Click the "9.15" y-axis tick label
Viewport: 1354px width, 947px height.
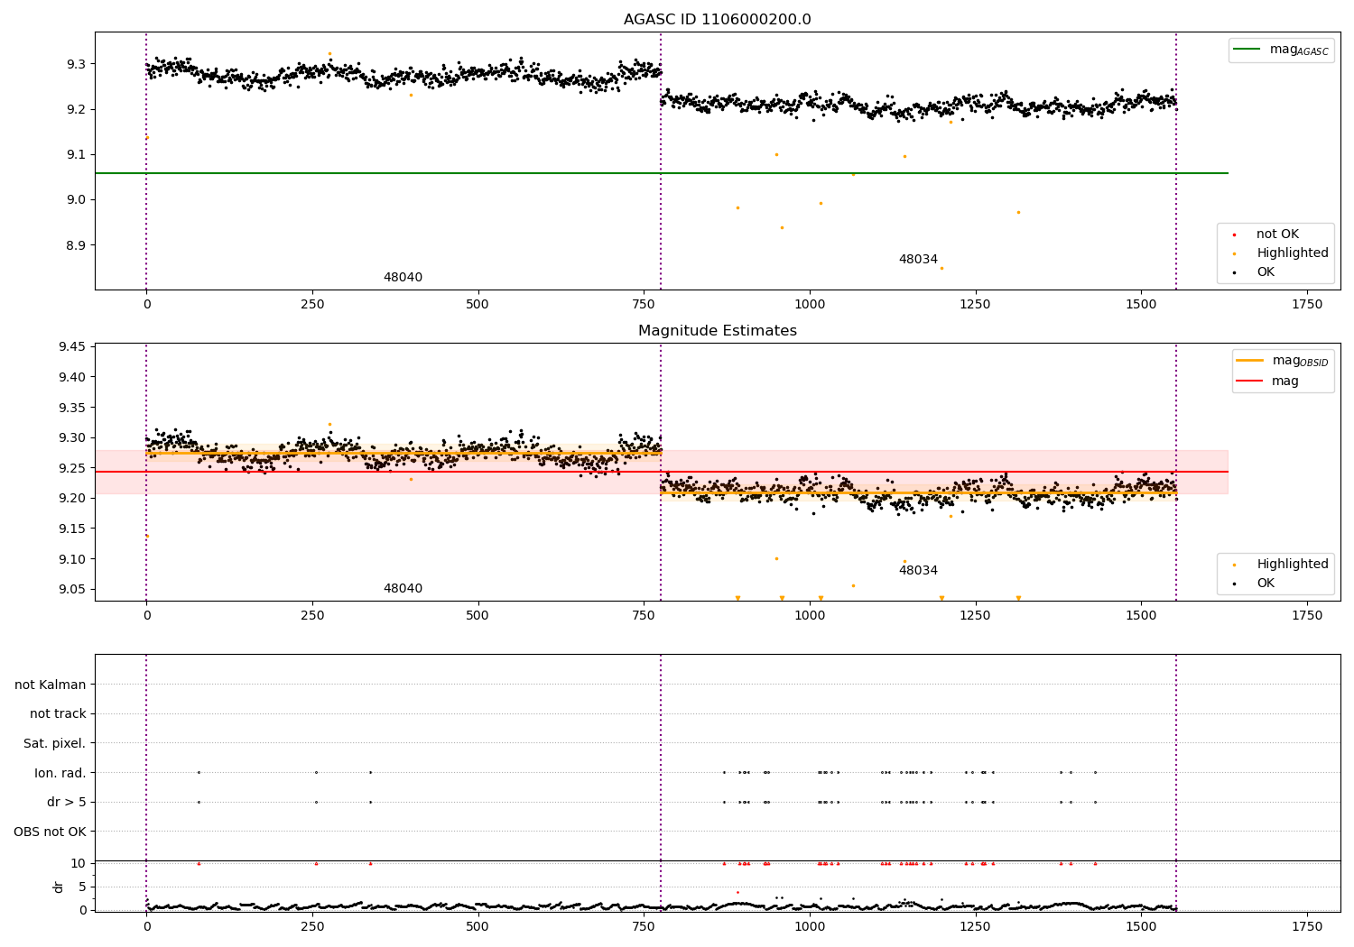point(71,529)
